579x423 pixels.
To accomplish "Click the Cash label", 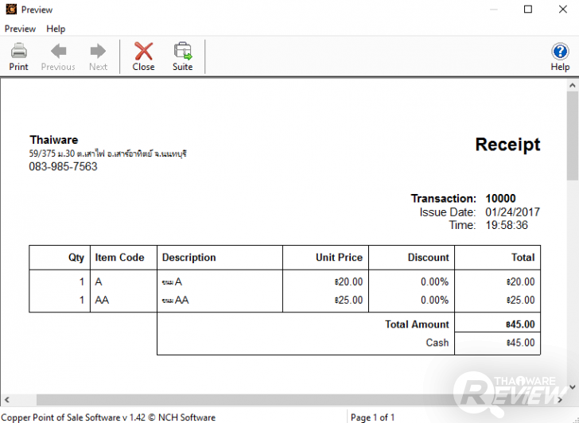I will (437, 343).
